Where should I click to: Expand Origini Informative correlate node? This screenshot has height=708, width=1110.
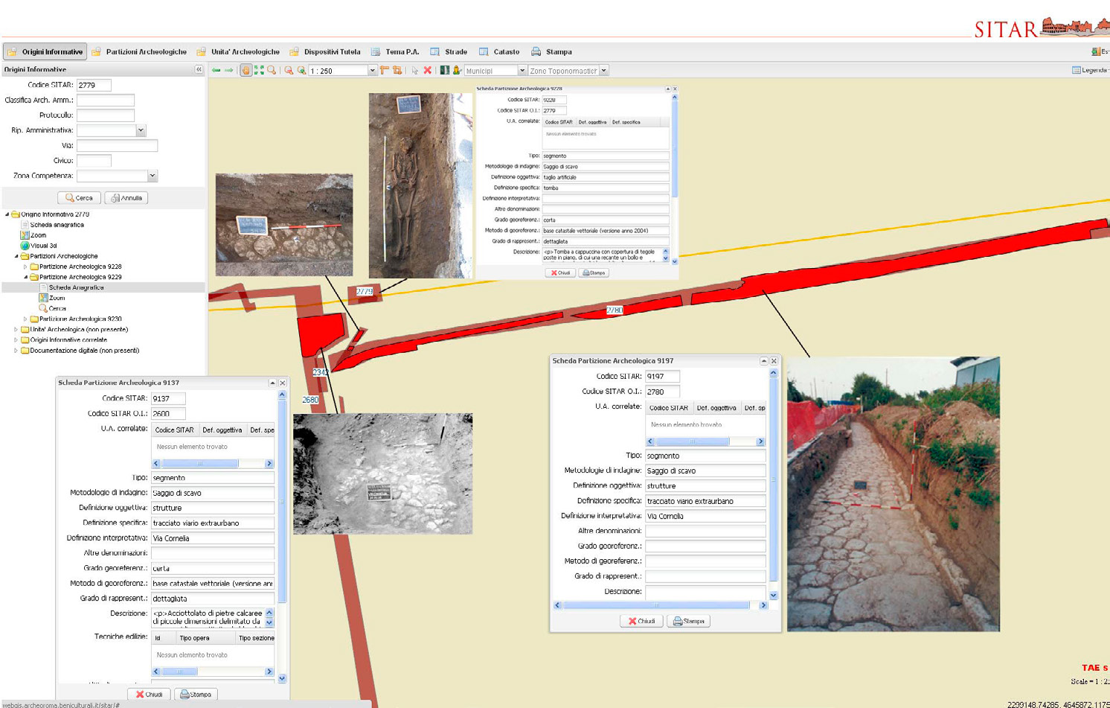tap(16, 339)
